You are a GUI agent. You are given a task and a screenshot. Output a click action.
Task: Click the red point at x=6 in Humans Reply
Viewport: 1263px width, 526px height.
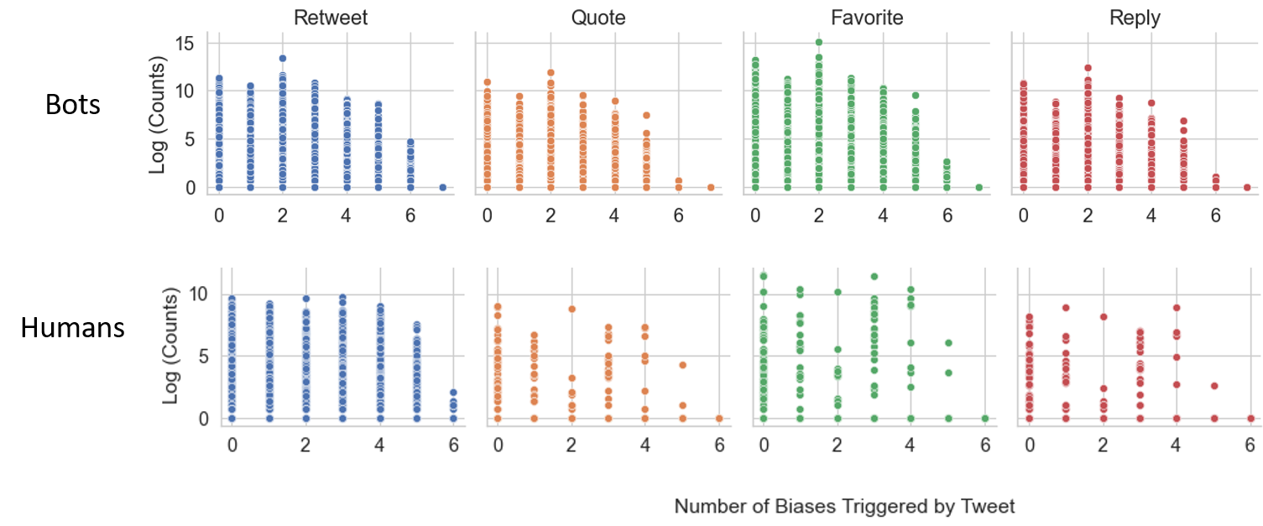click(1250, 418)
